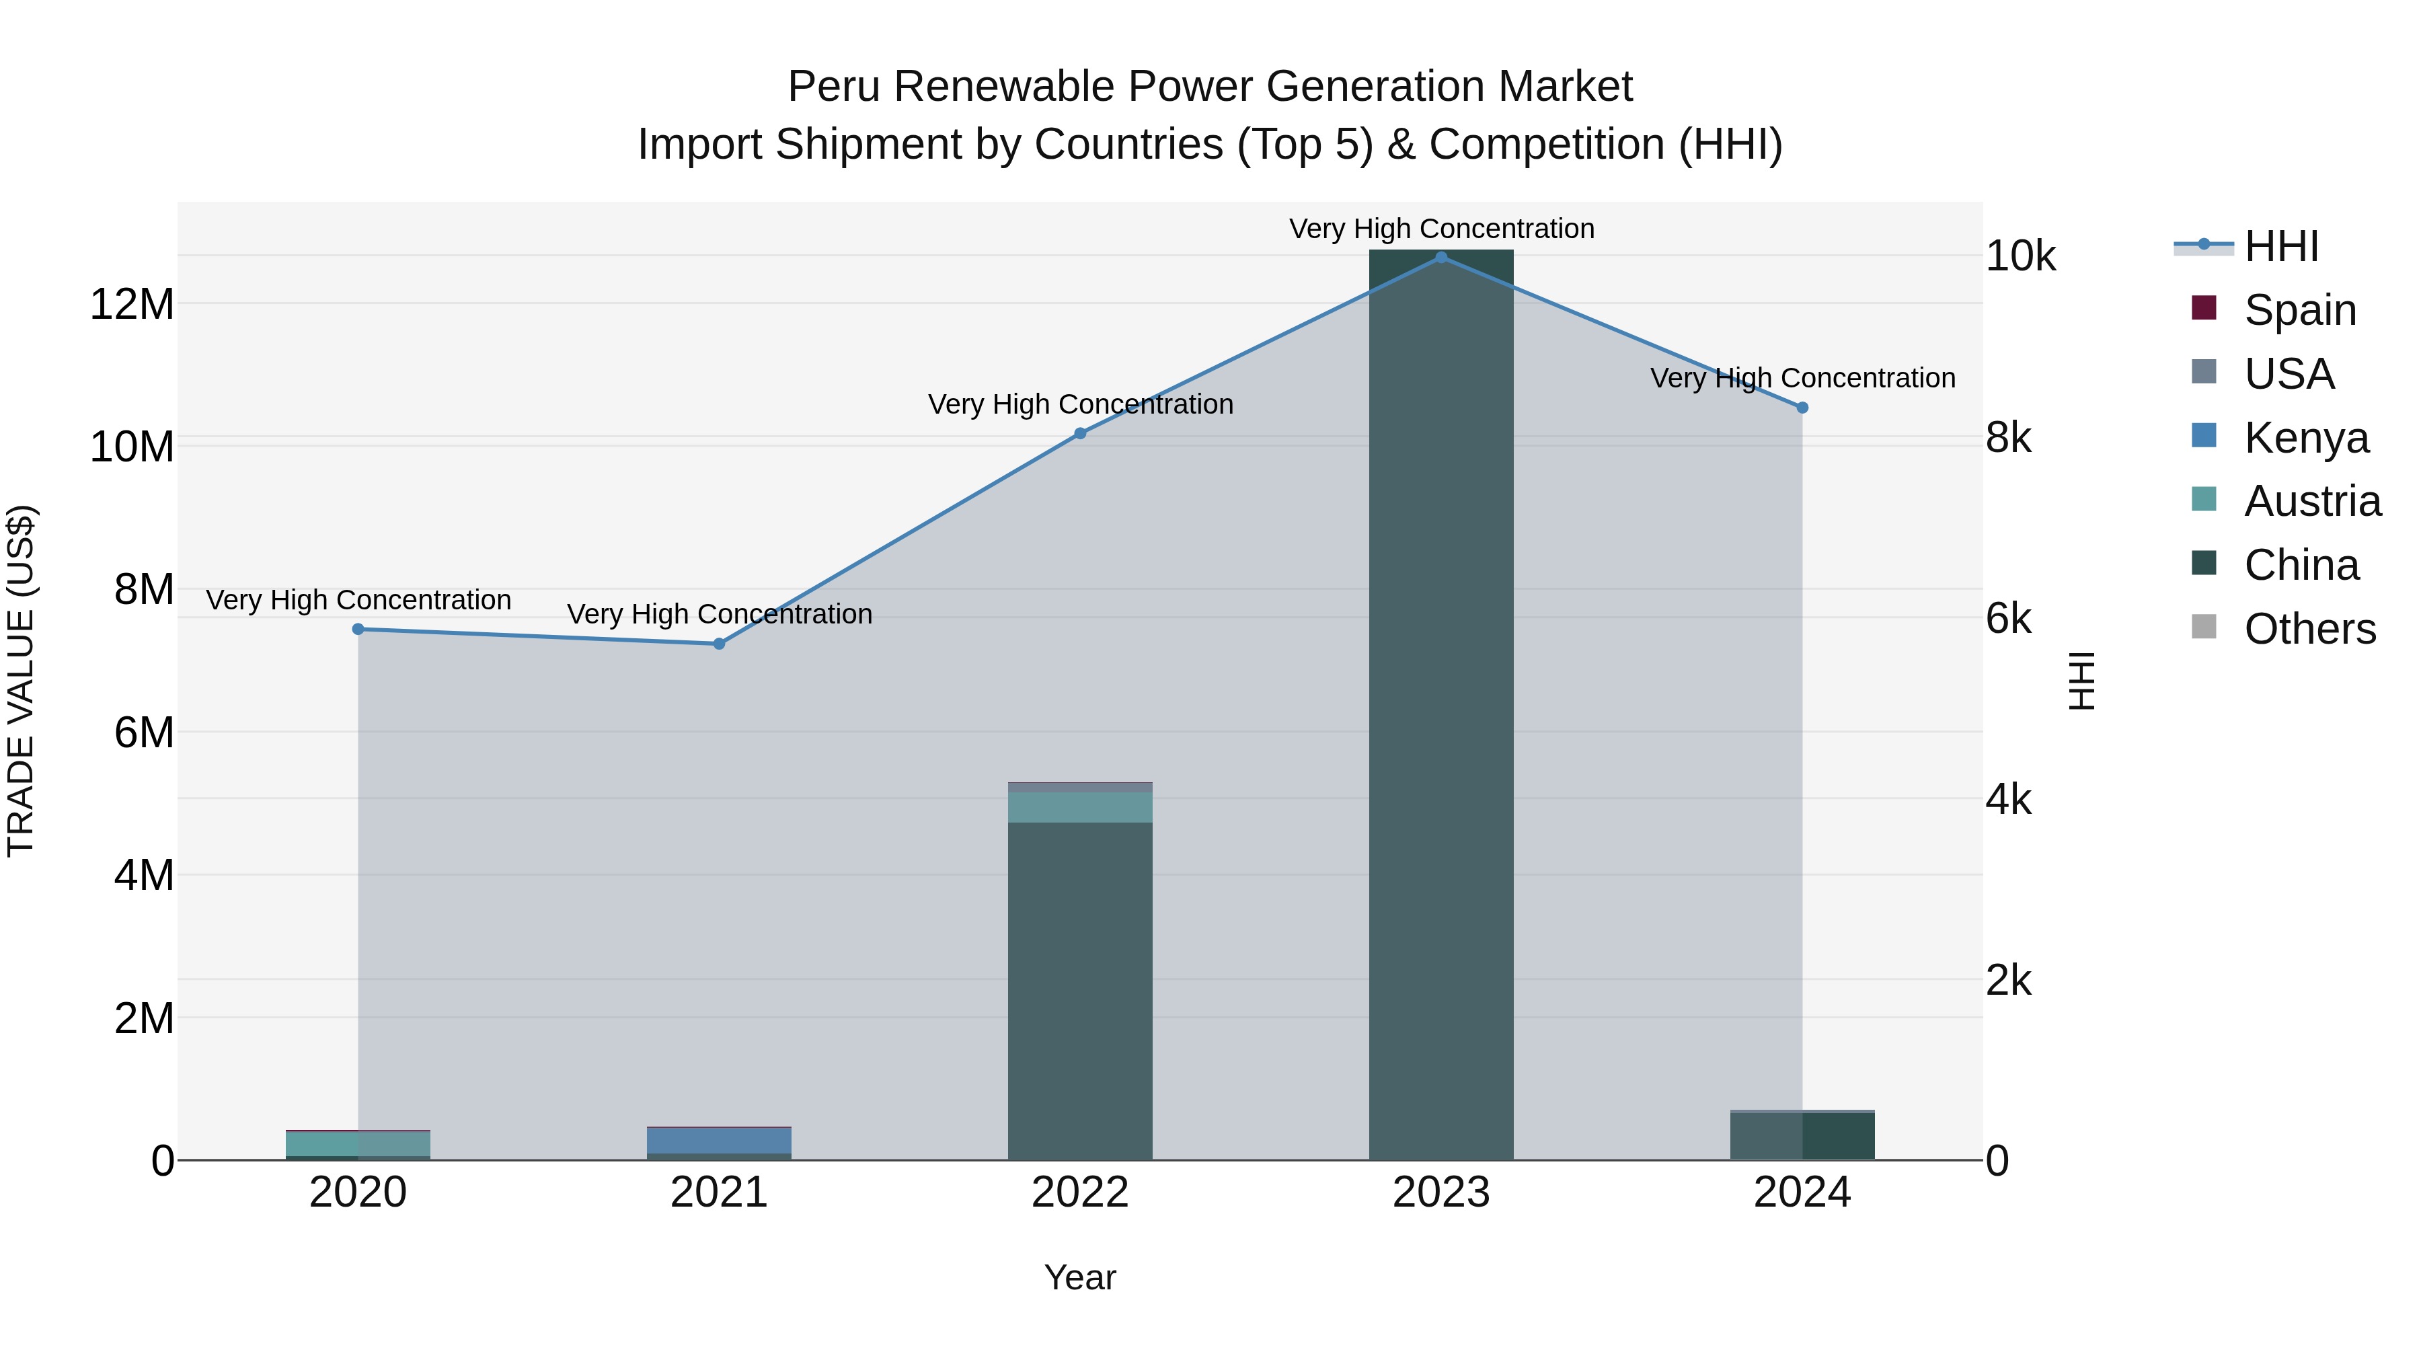Select the 2023 HHI data point

(1440, 257)
